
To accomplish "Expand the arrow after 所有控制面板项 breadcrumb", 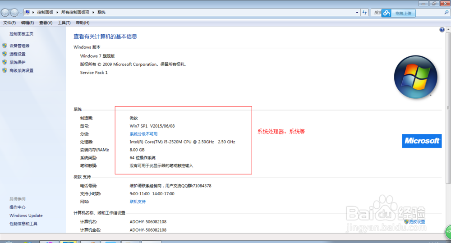I will 93,12.
